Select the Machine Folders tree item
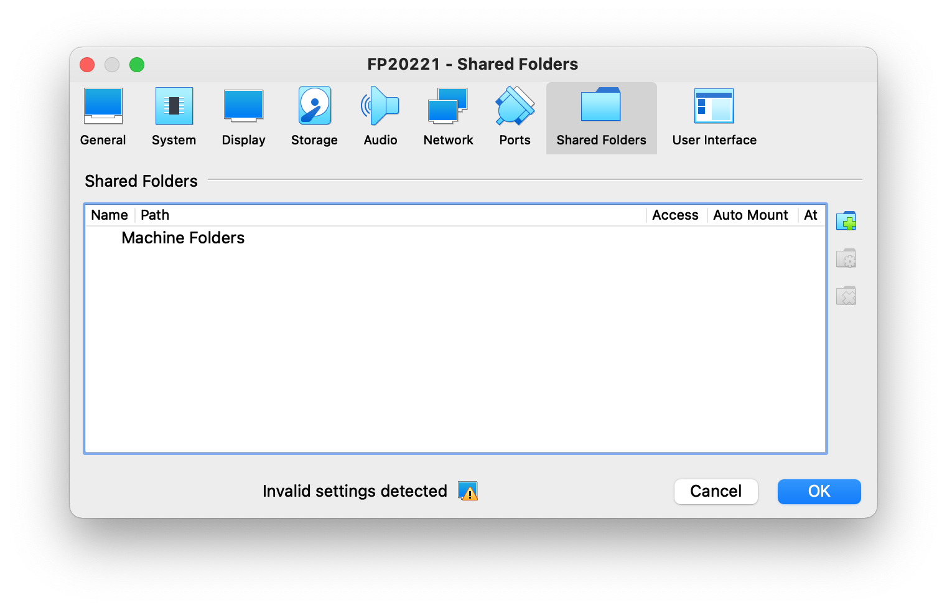Screen dimensions: 947x610 (183, 238)
